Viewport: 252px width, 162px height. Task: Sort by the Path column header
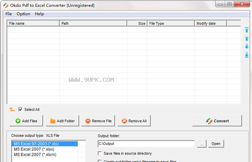click(93, 23)
